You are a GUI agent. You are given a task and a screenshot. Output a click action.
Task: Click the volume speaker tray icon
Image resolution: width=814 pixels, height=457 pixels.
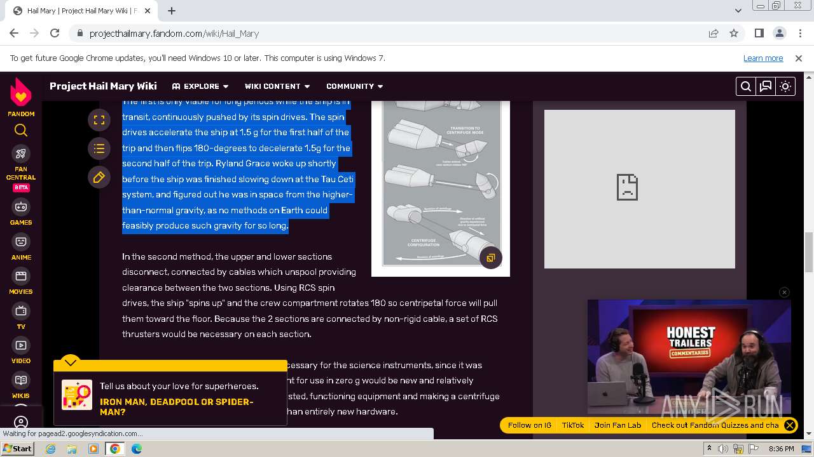pos(723,449)
